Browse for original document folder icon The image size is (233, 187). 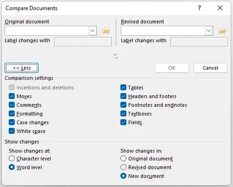[106, 31]
